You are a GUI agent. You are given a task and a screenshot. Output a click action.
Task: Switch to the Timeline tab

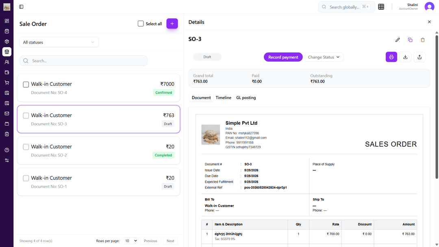tap(224, 97)
